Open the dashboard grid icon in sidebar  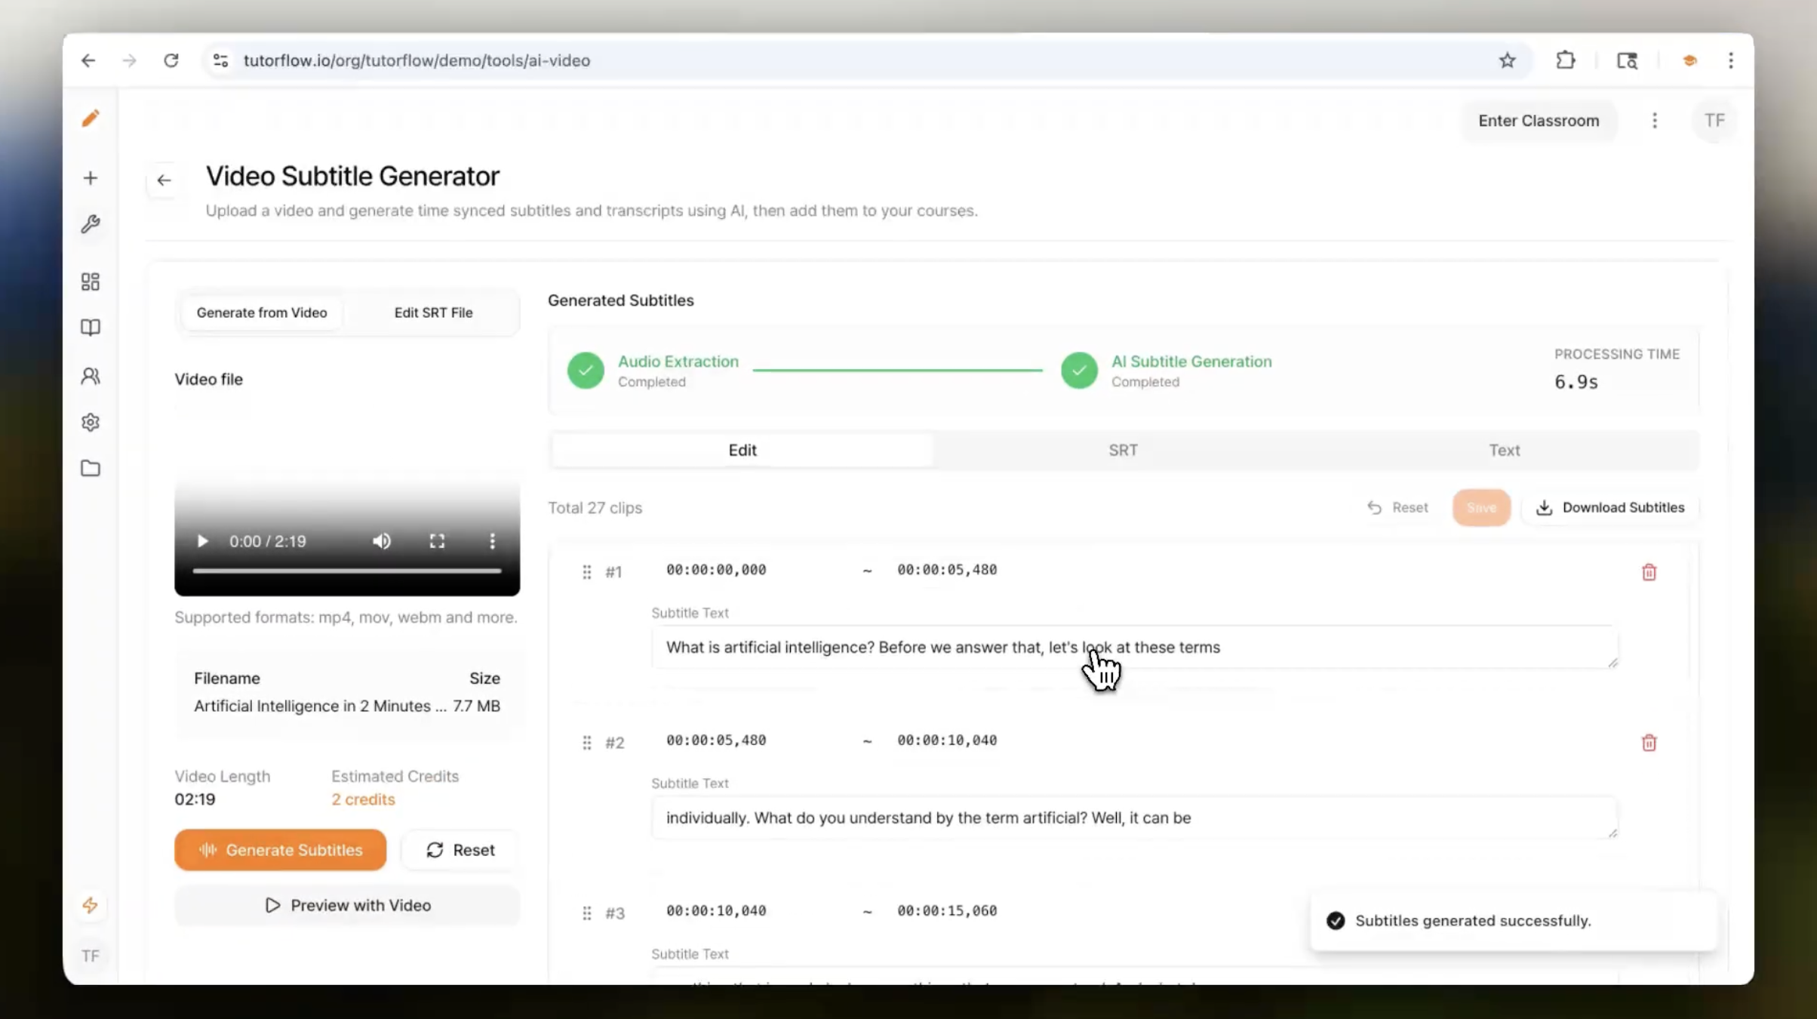91,281
